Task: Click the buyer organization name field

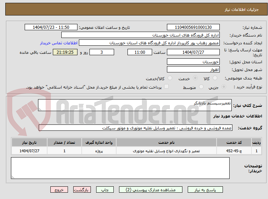Action: tap(140, 35)
